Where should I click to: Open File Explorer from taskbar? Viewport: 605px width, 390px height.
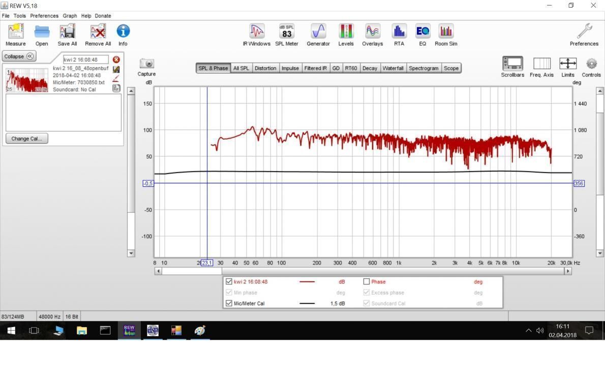pyautogui.click(x=81, y=331)
